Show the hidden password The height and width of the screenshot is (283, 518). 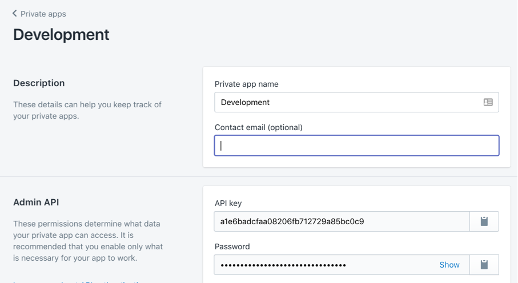[x=449, y=265]
